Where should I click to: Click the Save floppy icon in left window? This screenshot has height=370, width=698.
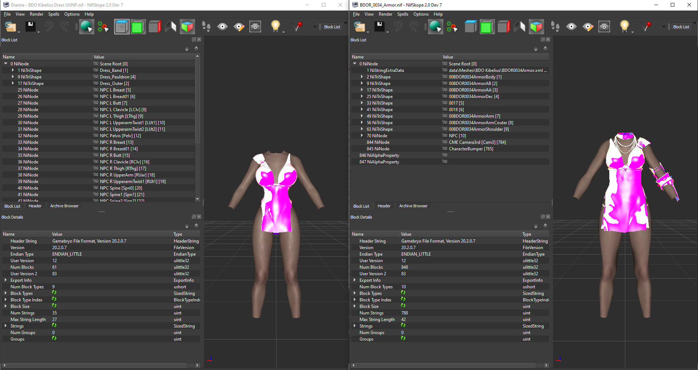pyautogui.click(x=31, y=27)
